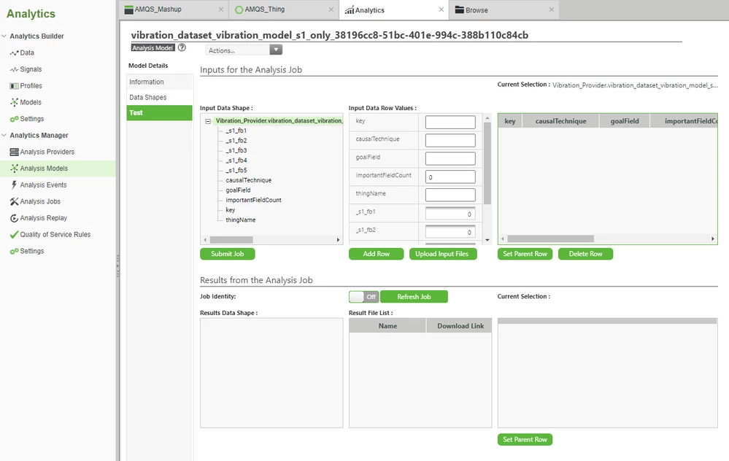This screenshot has height=461, width=729.
Task: Open Analysis Providers icon
Action: (x=14, y=152)
